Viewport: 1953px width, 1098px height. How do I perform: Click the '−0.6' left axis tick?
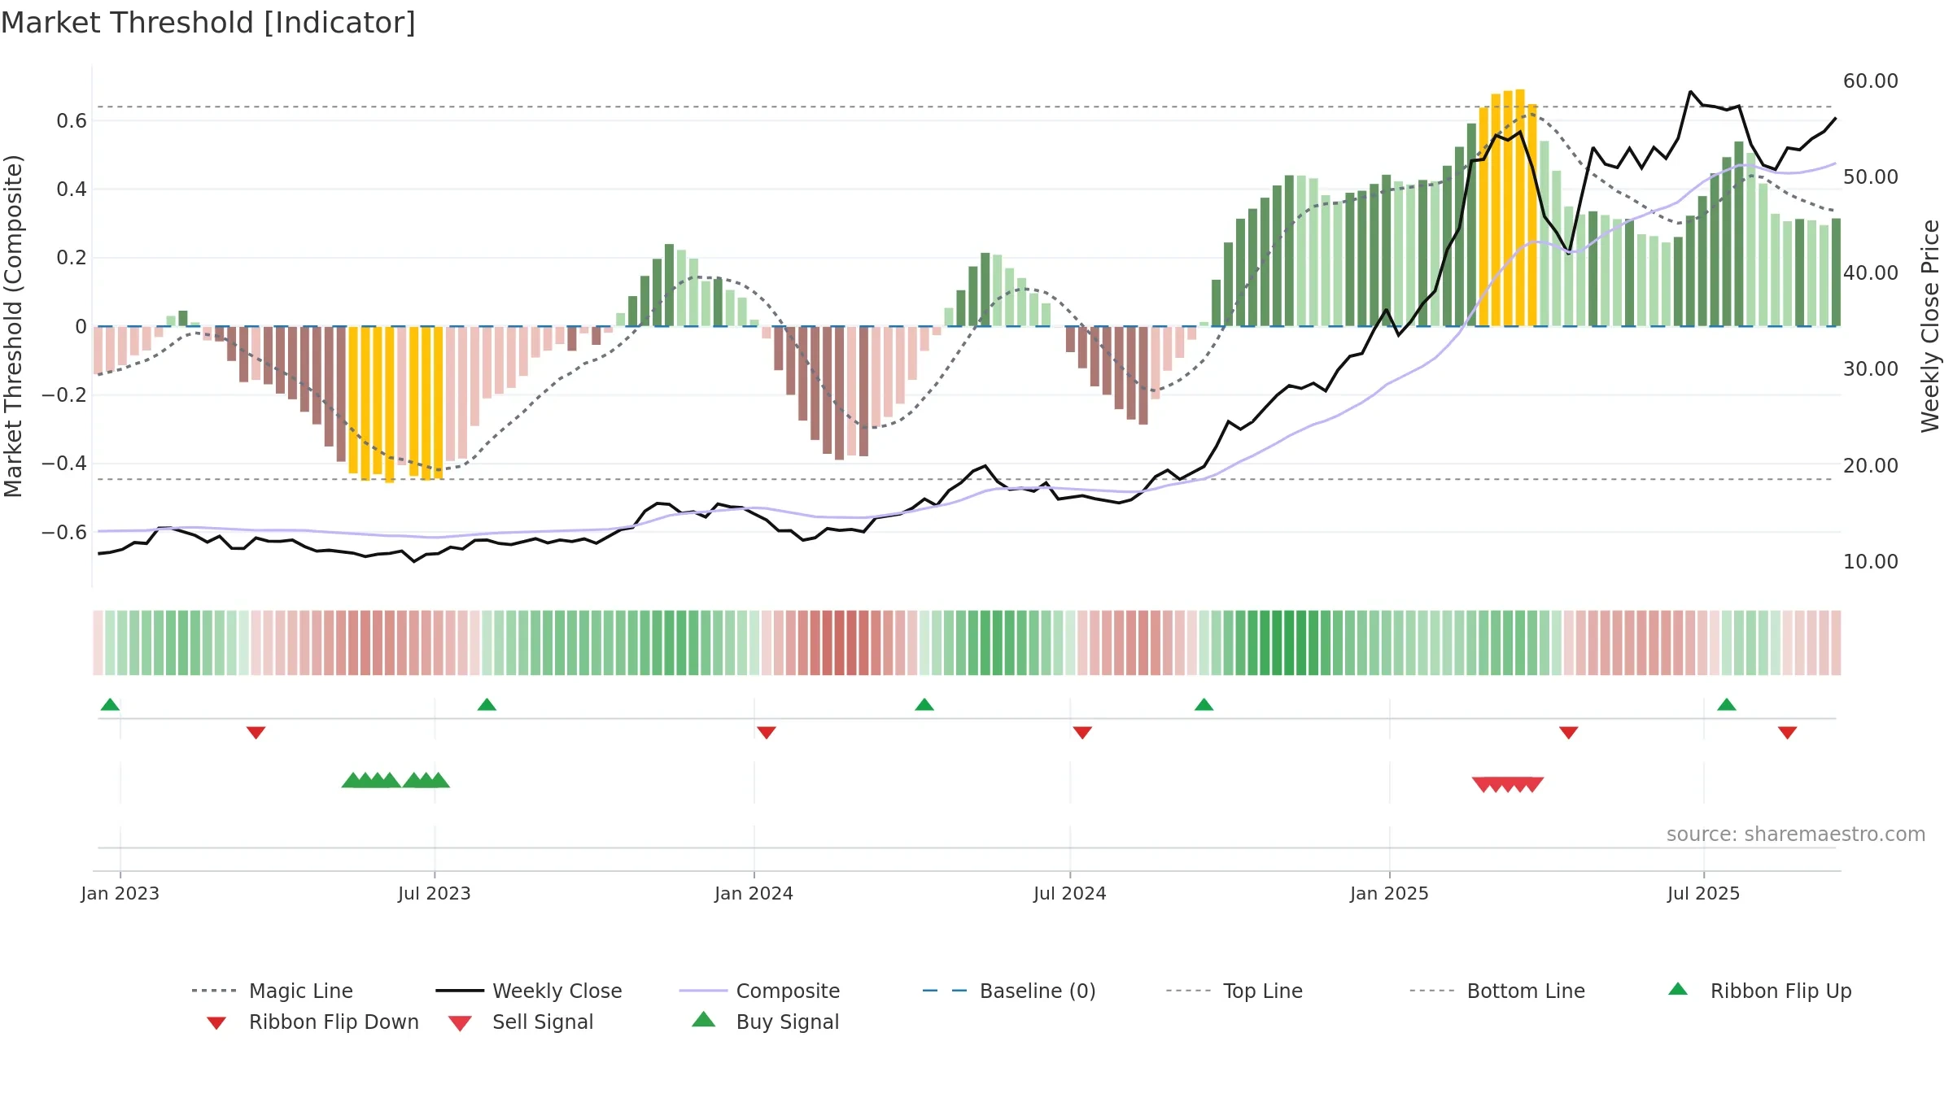click(x=64, y=533)
